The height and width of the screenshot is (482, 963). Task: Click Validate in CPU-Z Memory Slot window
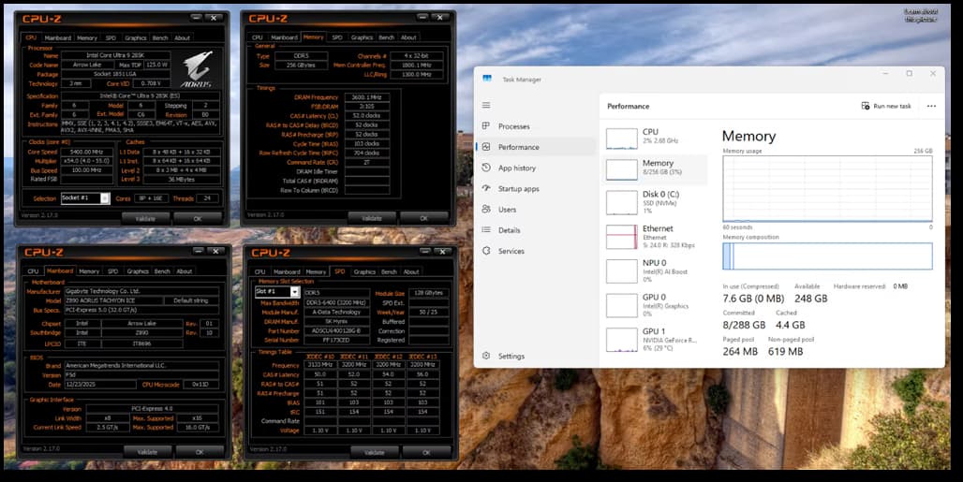[x=374, y=453]
